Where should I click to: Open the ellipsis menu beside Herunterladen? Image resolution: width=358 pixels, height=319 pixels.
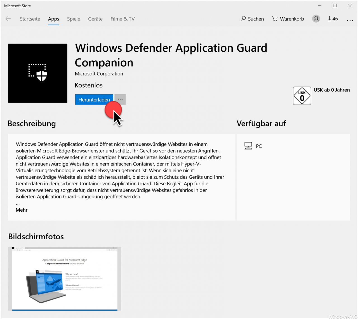pyautogui.click(x=120, y=100)
